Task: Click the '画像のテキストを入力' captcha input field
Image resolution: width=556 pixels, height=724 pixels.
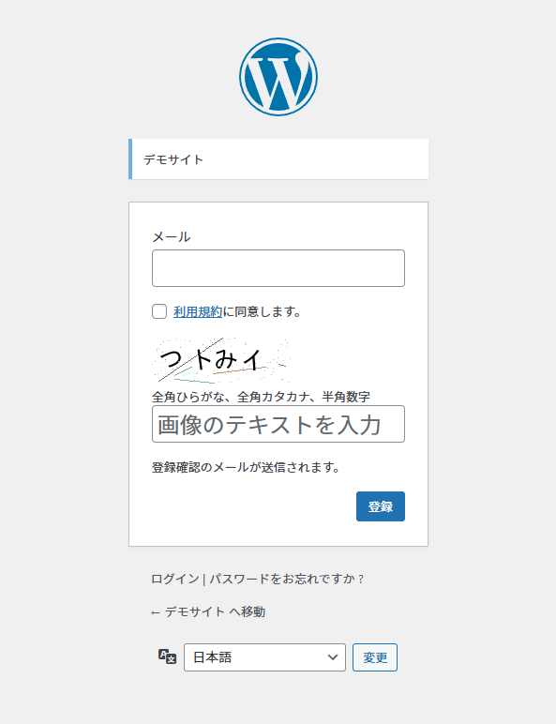Action: point(278,424)
